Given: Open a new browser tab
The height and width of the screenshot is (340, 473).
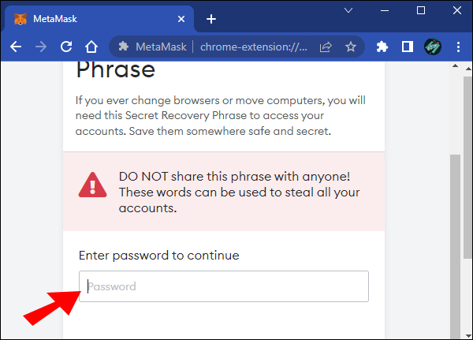Looking at the screenshot, I should (x=211, y=18).
